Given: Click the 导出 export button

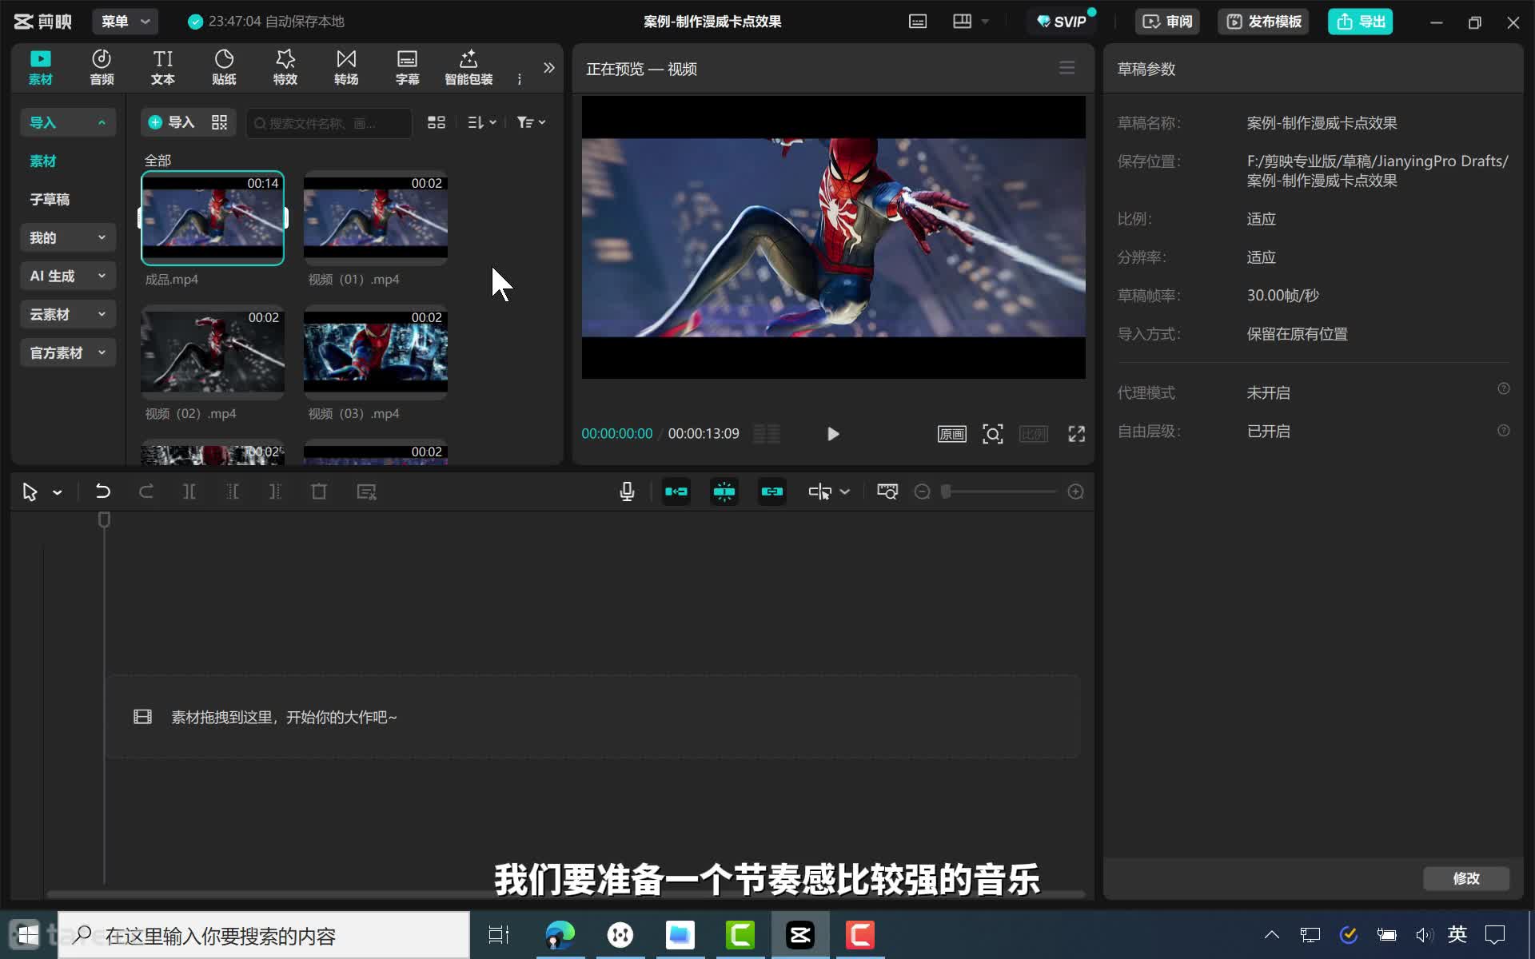Looking at the screenshot, I should (x=1361, y=22).
